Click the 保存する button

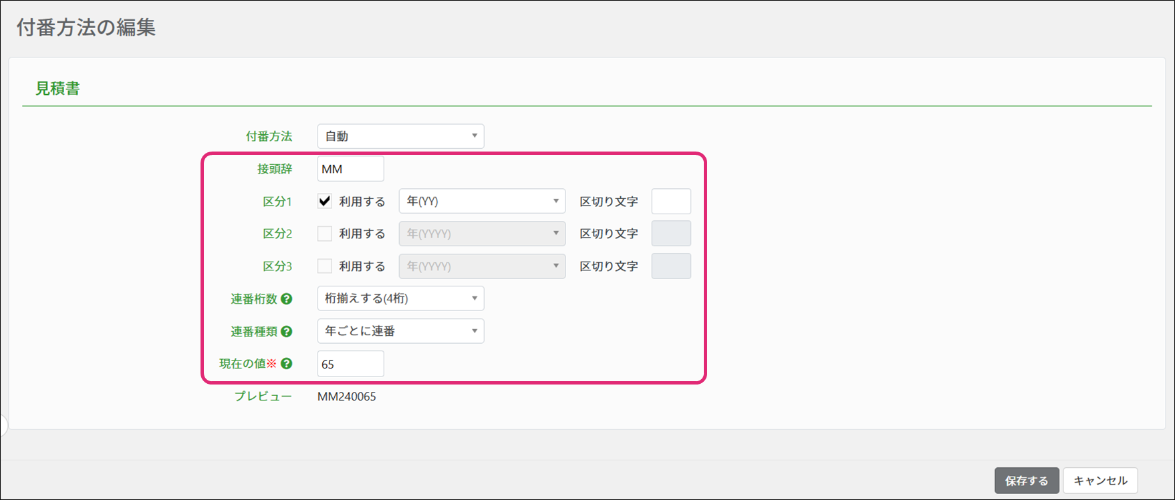click(x=1027, y=481)
